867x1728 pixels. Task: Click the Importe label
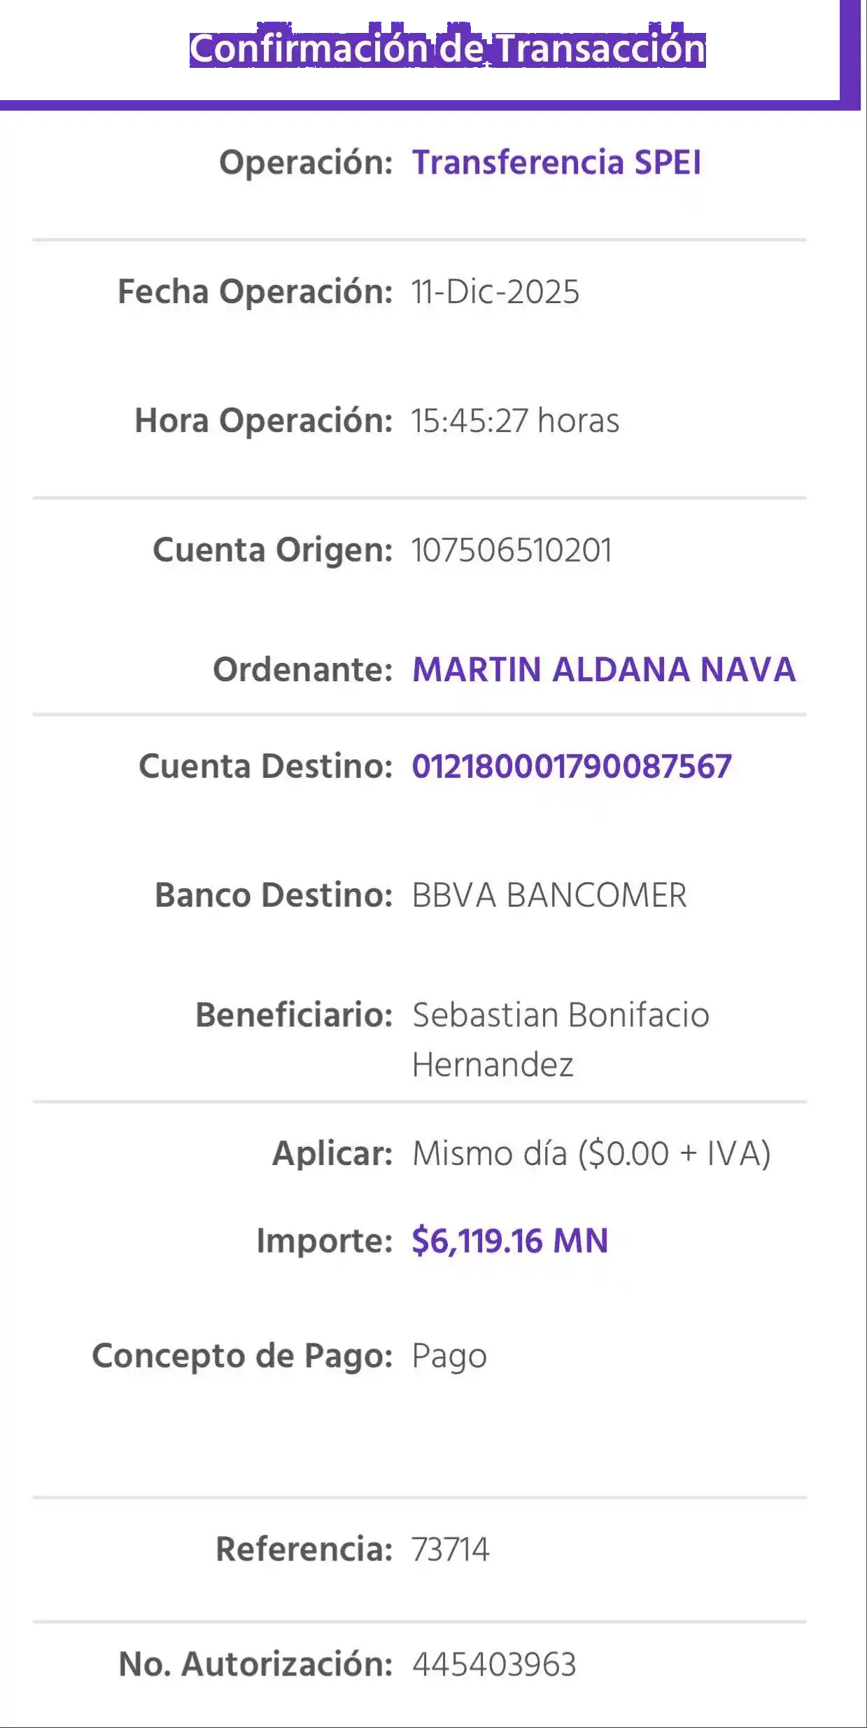[x=324, y=1241]
